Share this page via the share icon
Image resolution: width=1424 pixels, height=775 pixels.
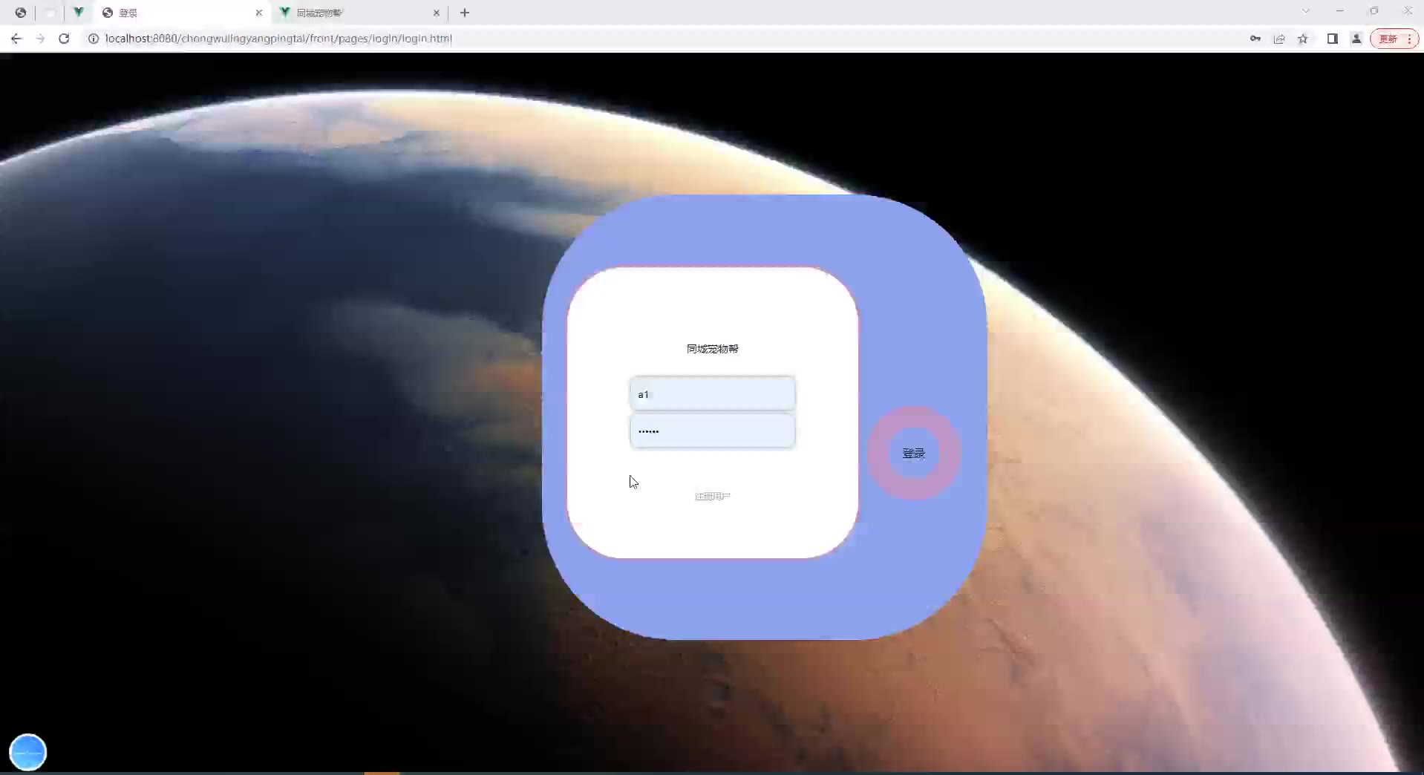tap(1279, 39)
